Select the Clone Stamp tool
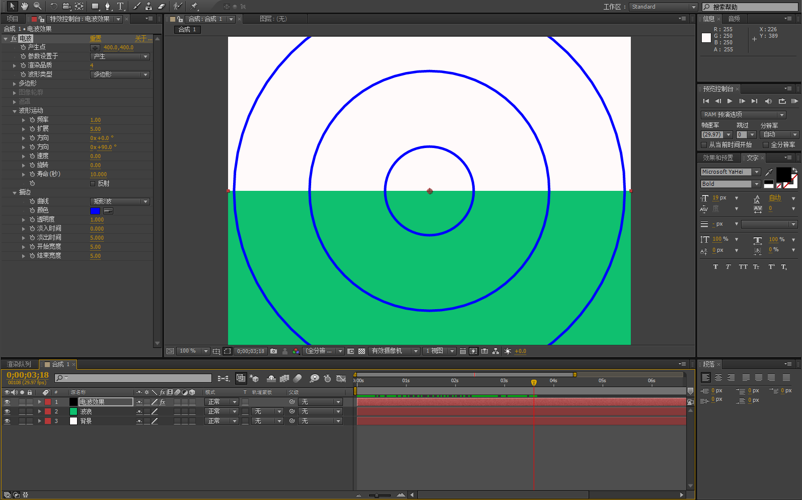The height and width of the screenshot is (500, 802). click(x=149, y=6)
